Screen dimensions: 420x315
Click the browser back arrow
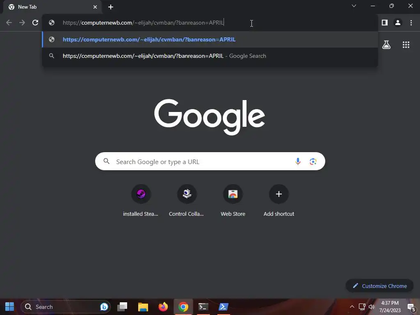[x=9, y=23]
